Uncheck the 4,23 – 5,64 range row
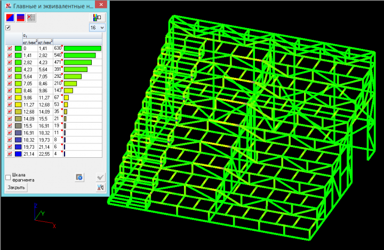 [x=10, y=69]
